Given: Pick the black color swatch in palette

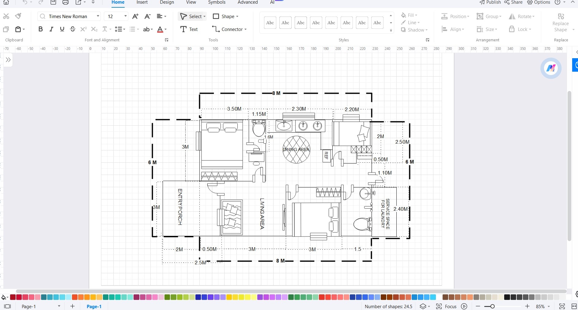Looking at the screenshot, I should pyautogui.click(x=507, y=297).
